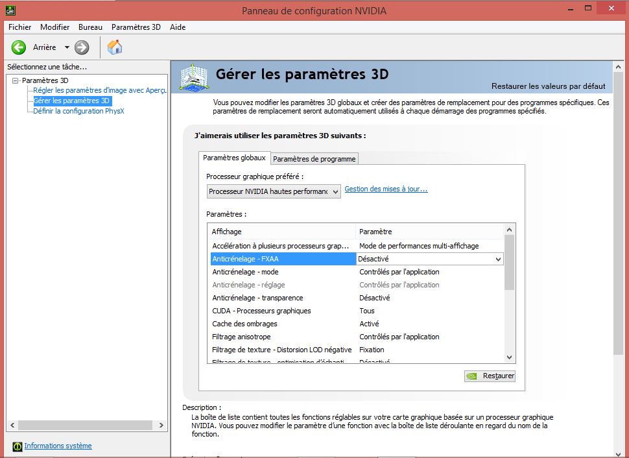This screenshot has width=629, height=458.
Task: Click the green Arrière back arrow icon
Action: [18, 47]
